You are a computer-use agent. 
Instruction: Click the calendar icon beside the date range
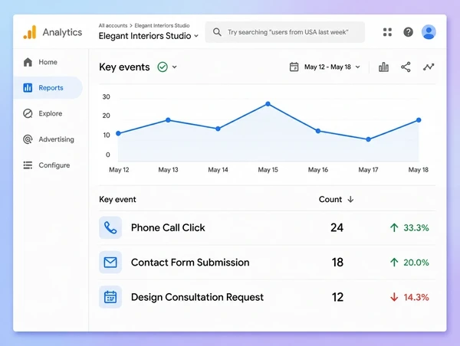tap(294, 67)
